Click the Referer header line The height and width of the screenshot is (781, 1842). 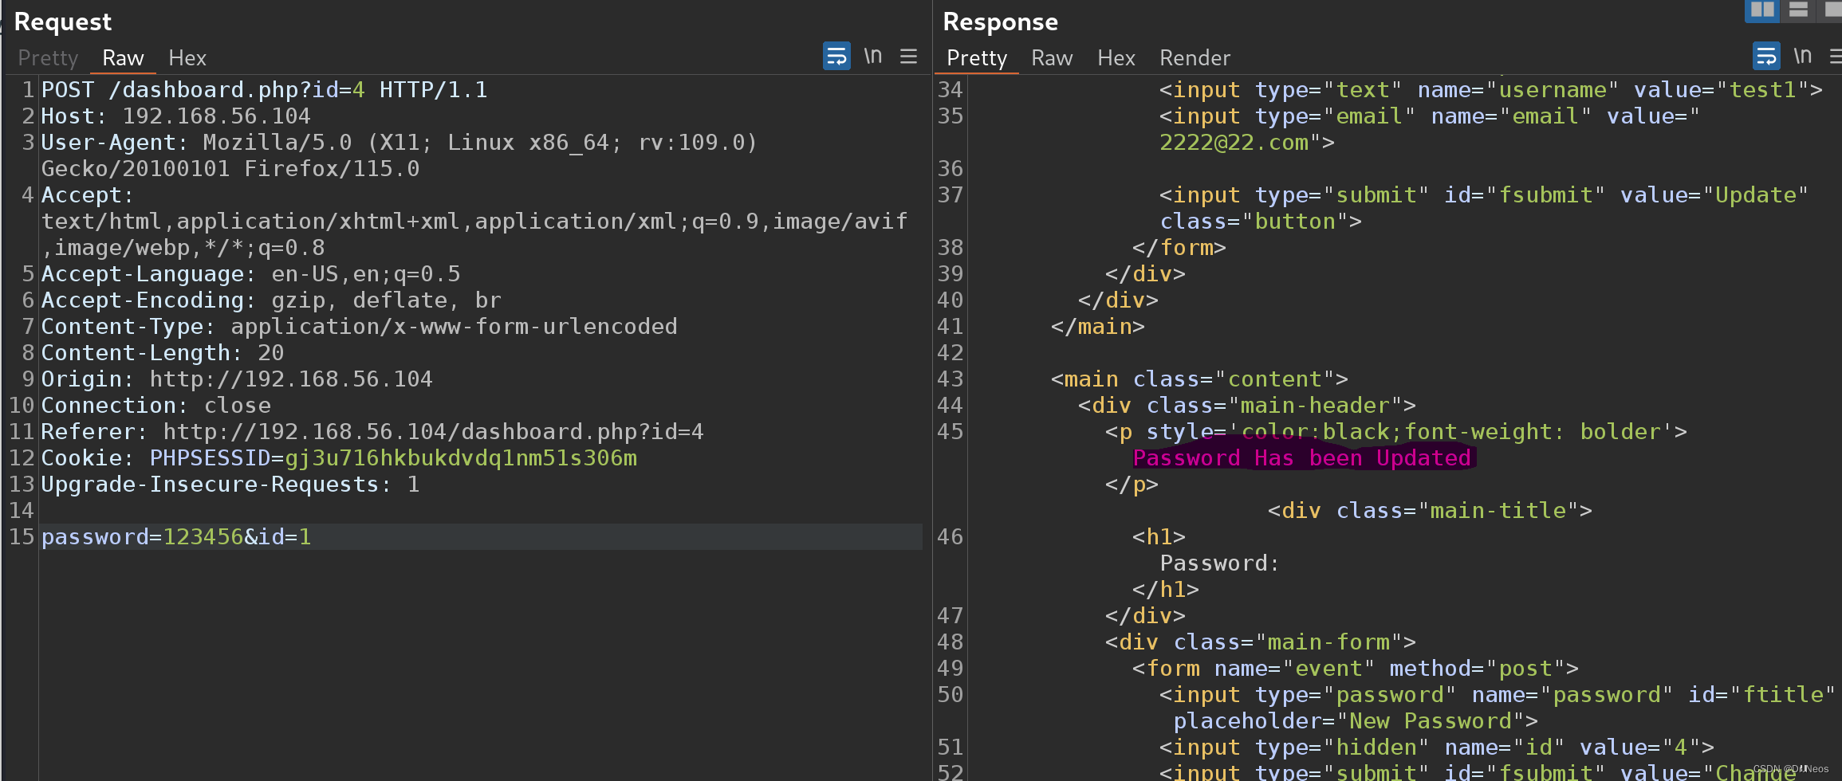pos(372,432)
